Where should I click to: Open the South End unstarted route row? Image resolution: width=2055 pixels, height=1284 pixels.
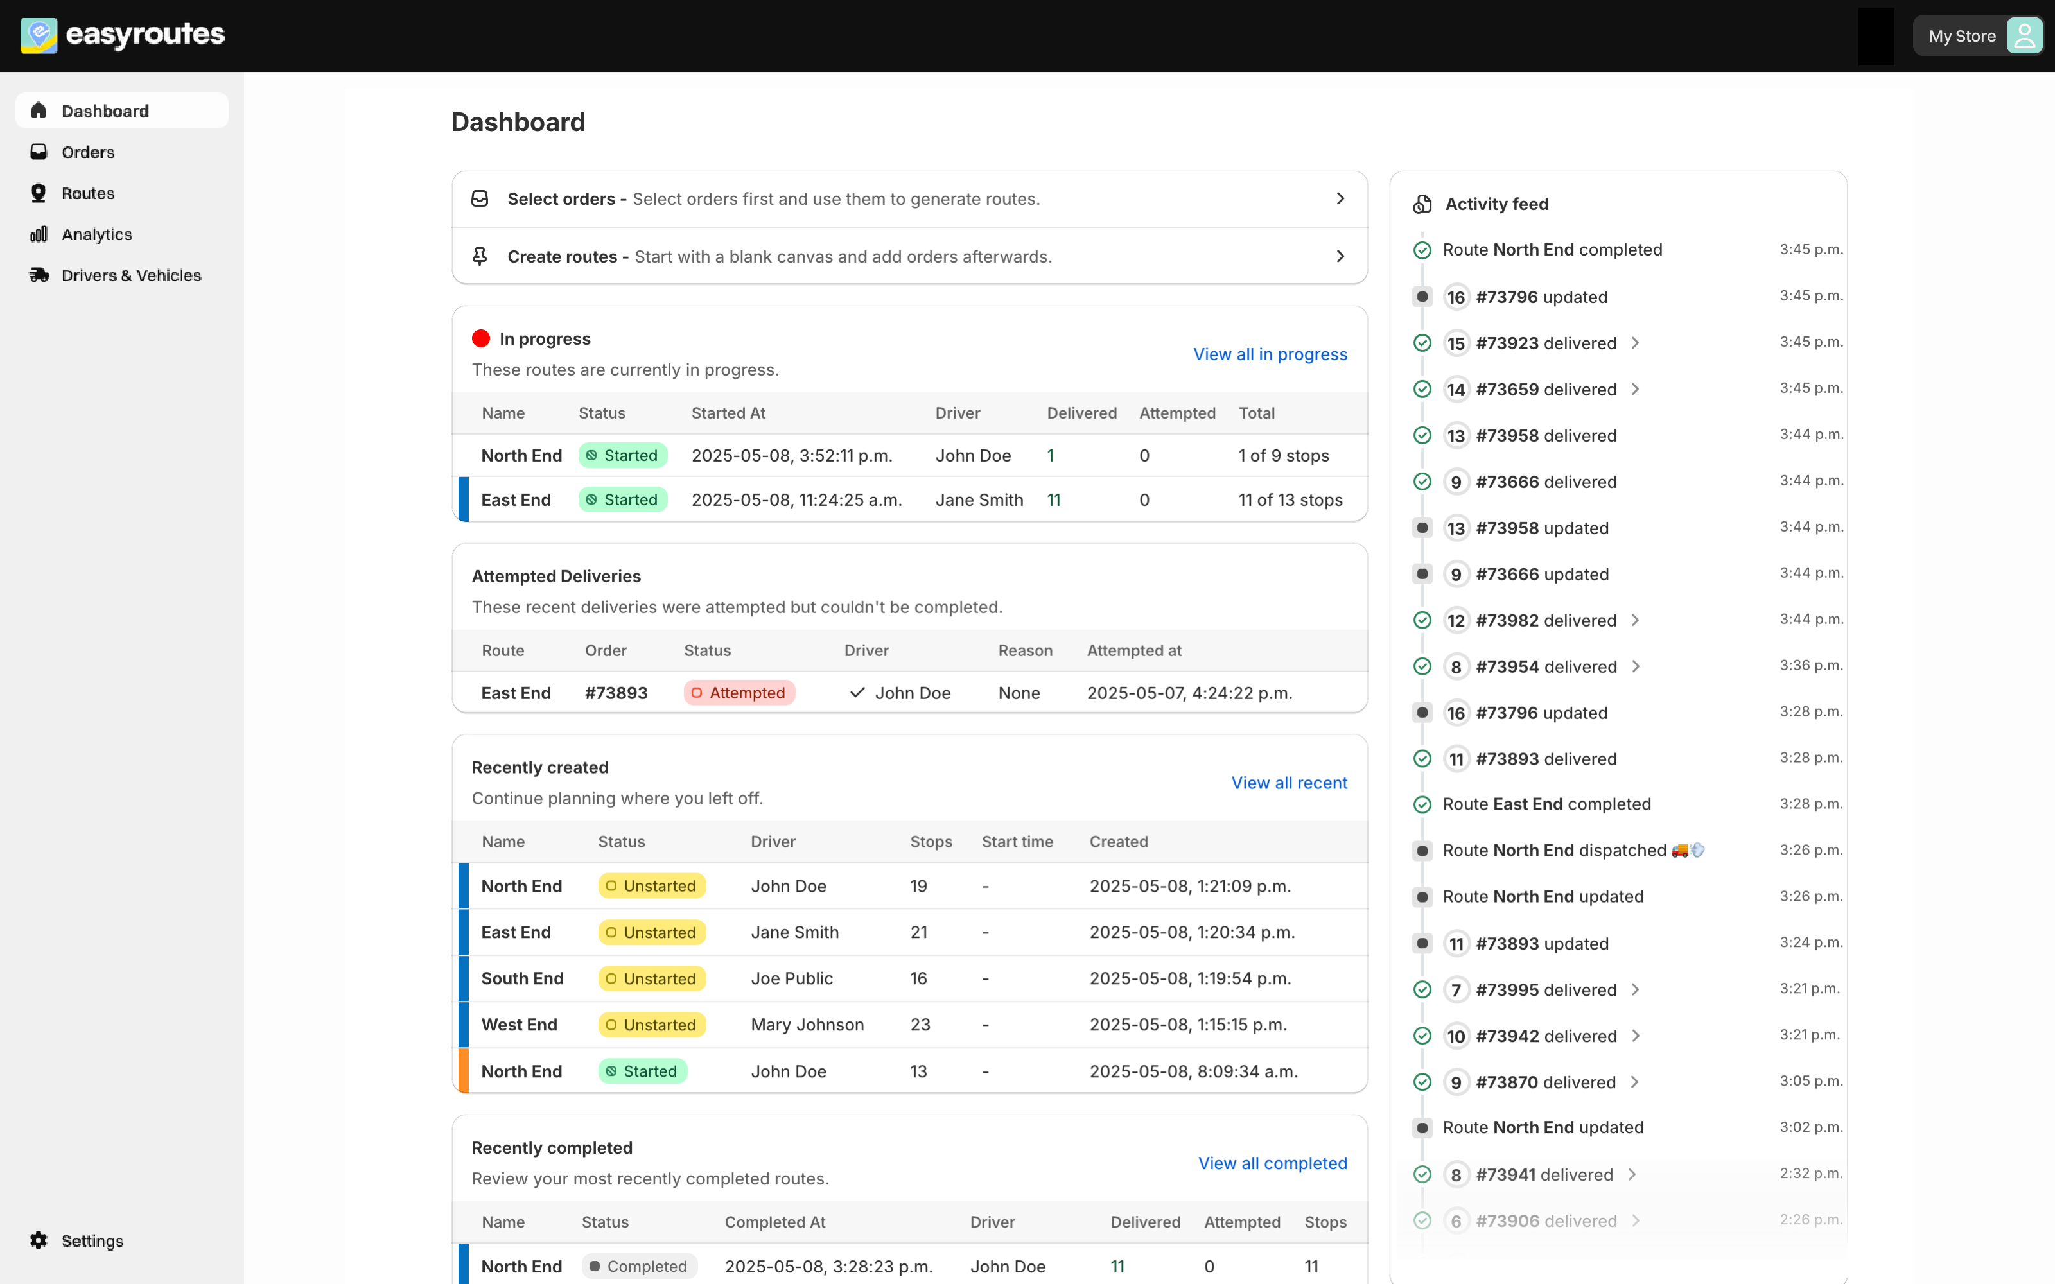[522, 978]
